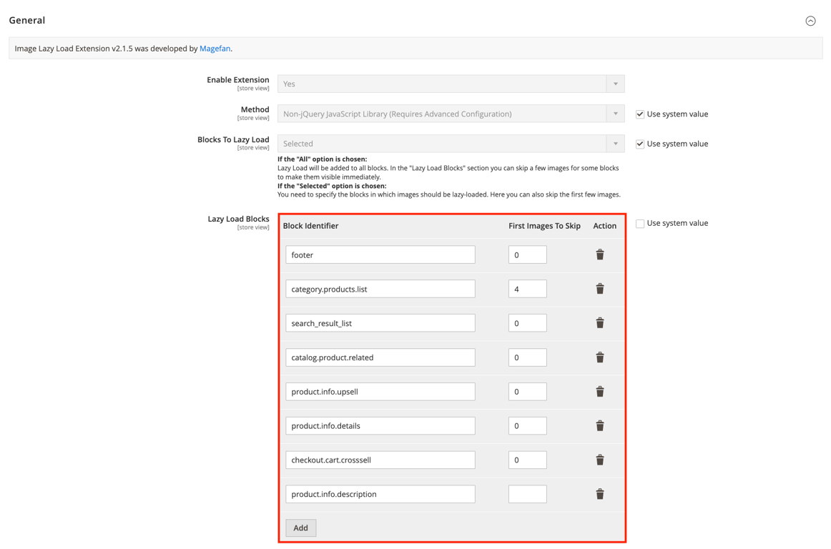Viewport: 831px width, 549px height.
Task: Uncheck Use system value for Method
Action: [639, 114]
